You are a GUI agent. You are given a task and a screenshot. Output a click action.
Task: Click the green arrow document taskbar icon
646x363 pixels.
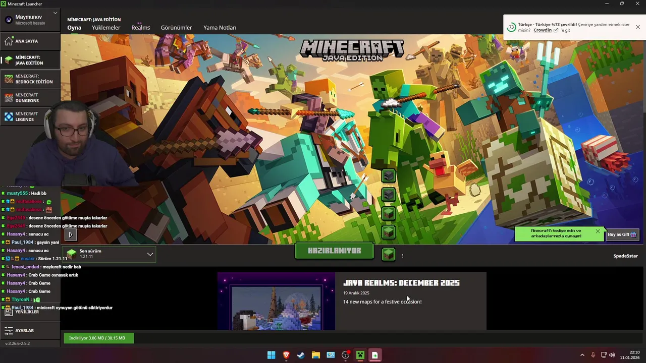(x=375, y=355)
